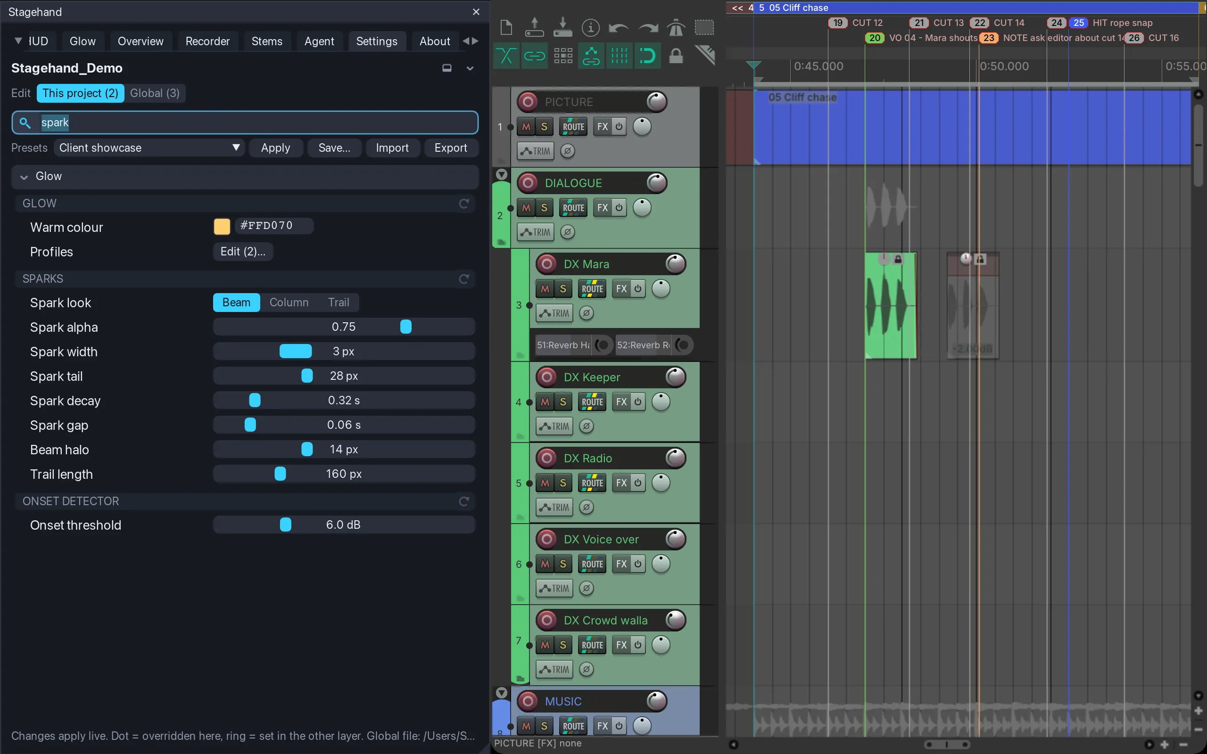Click the spark search input field
Viewport: 1207px width, 754px height.
pyautogui.click(x=245, y=122)
